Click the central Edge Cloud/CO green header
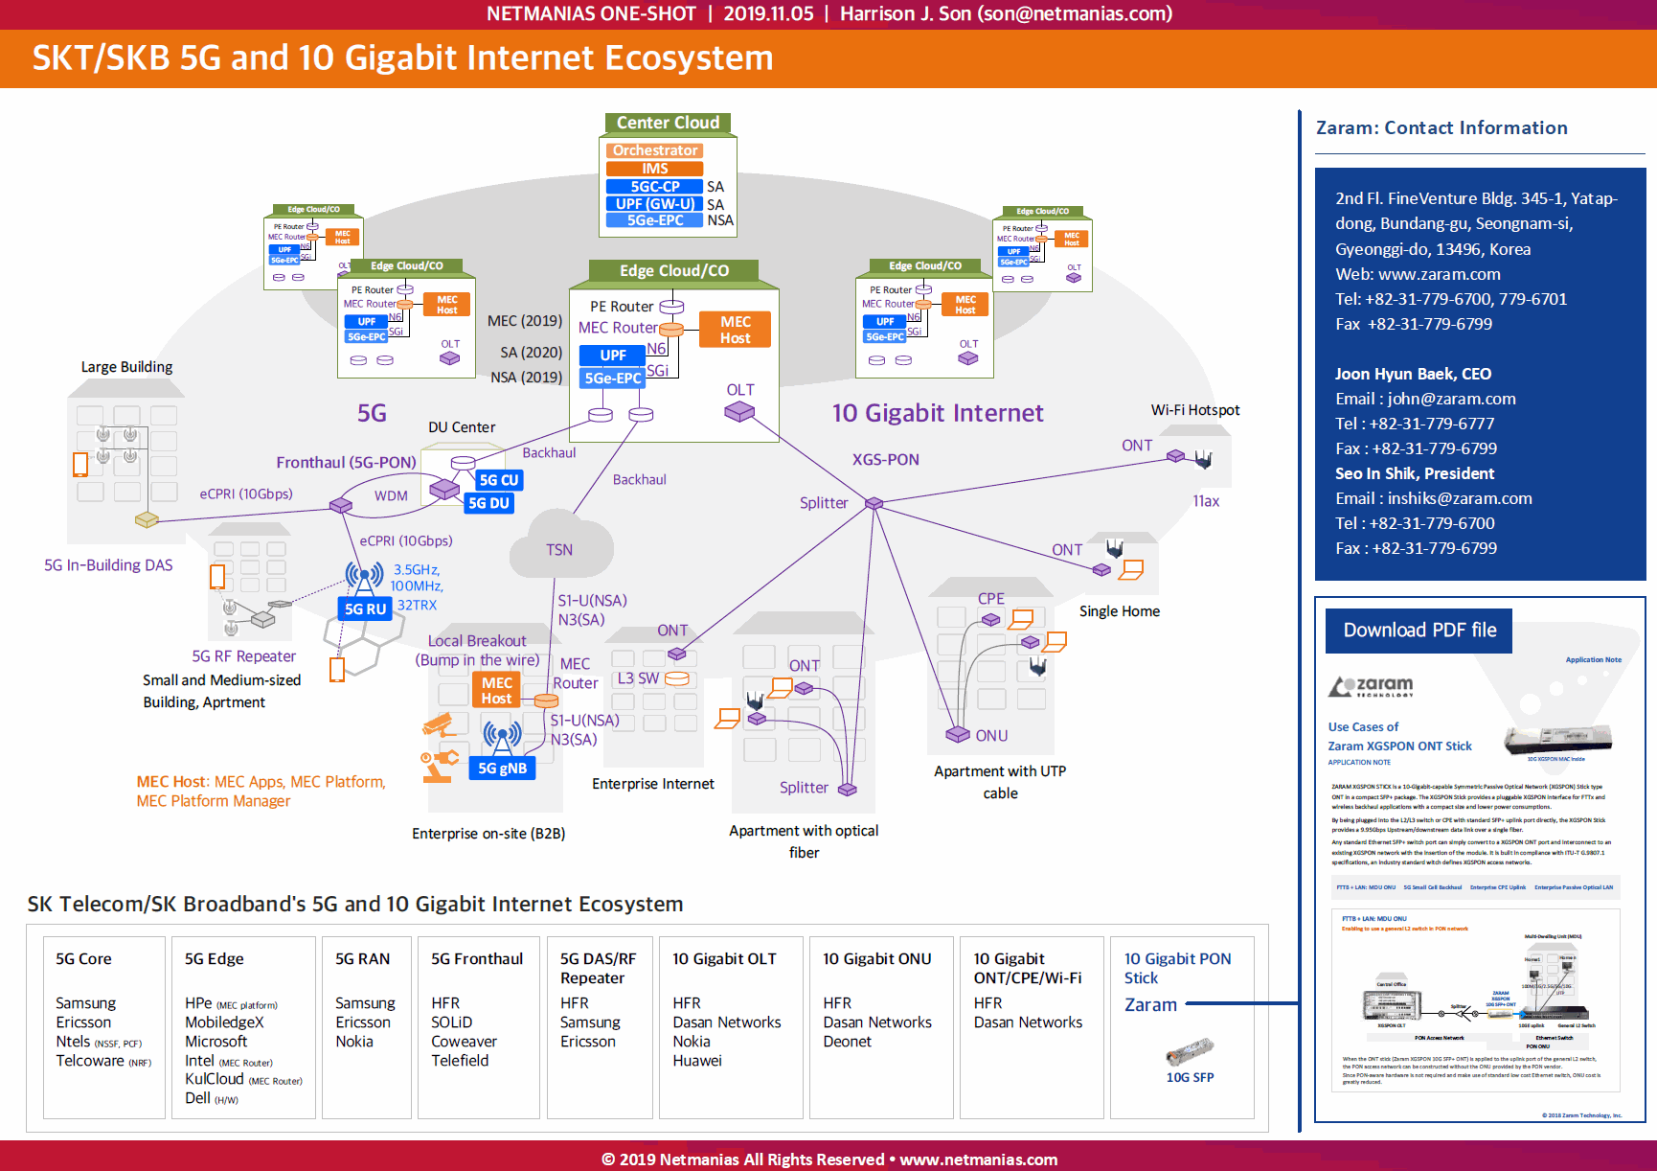 click(674, 271)
